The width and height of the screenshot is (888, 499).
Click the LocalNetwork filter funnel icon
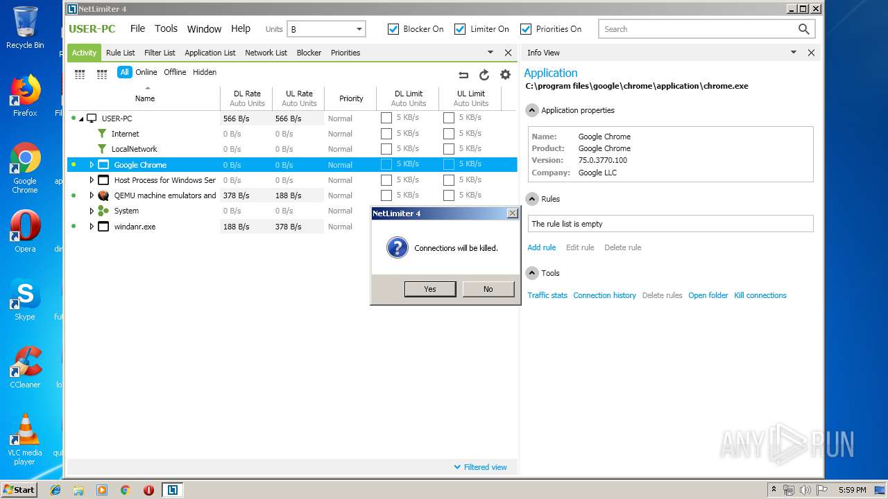pos(102,149)
